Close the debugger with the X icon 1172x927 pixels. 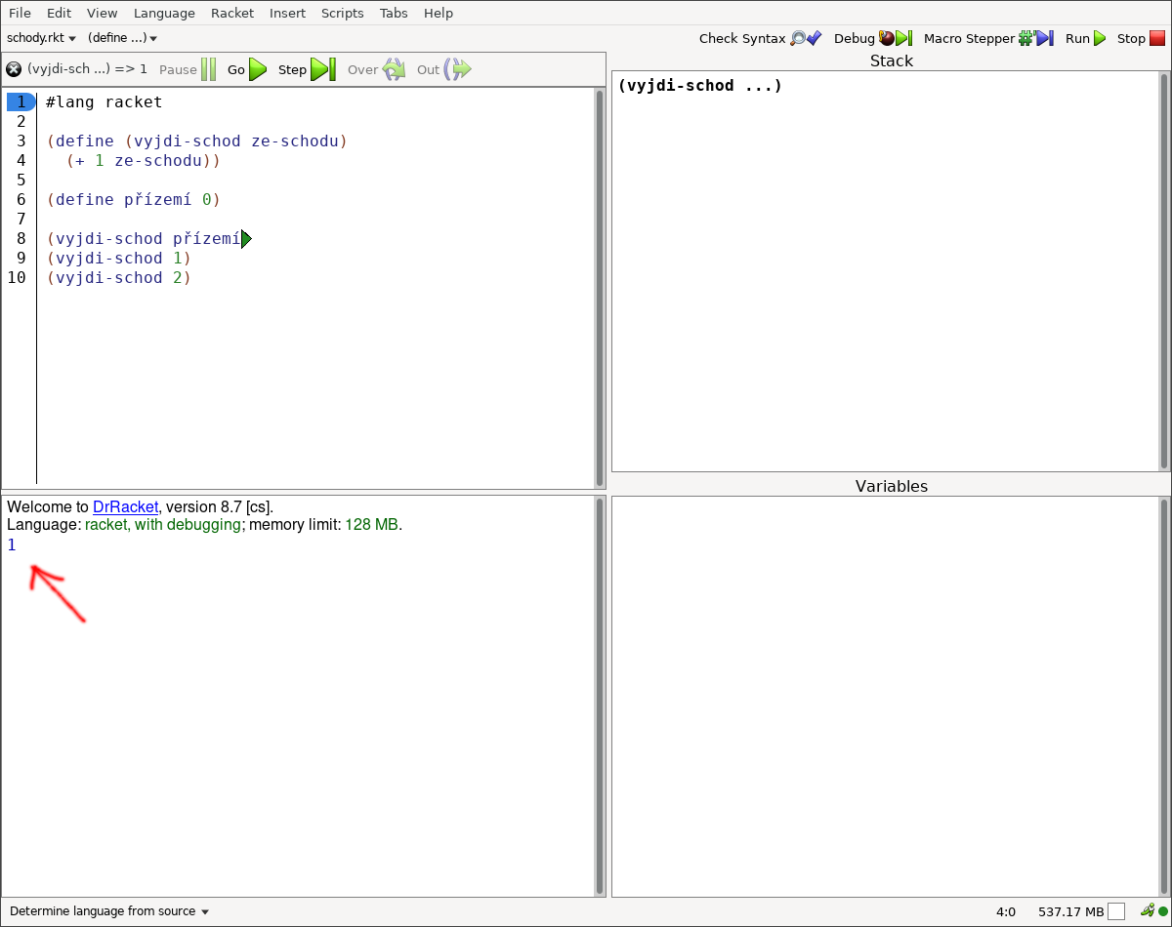click(x=14, y=69)
